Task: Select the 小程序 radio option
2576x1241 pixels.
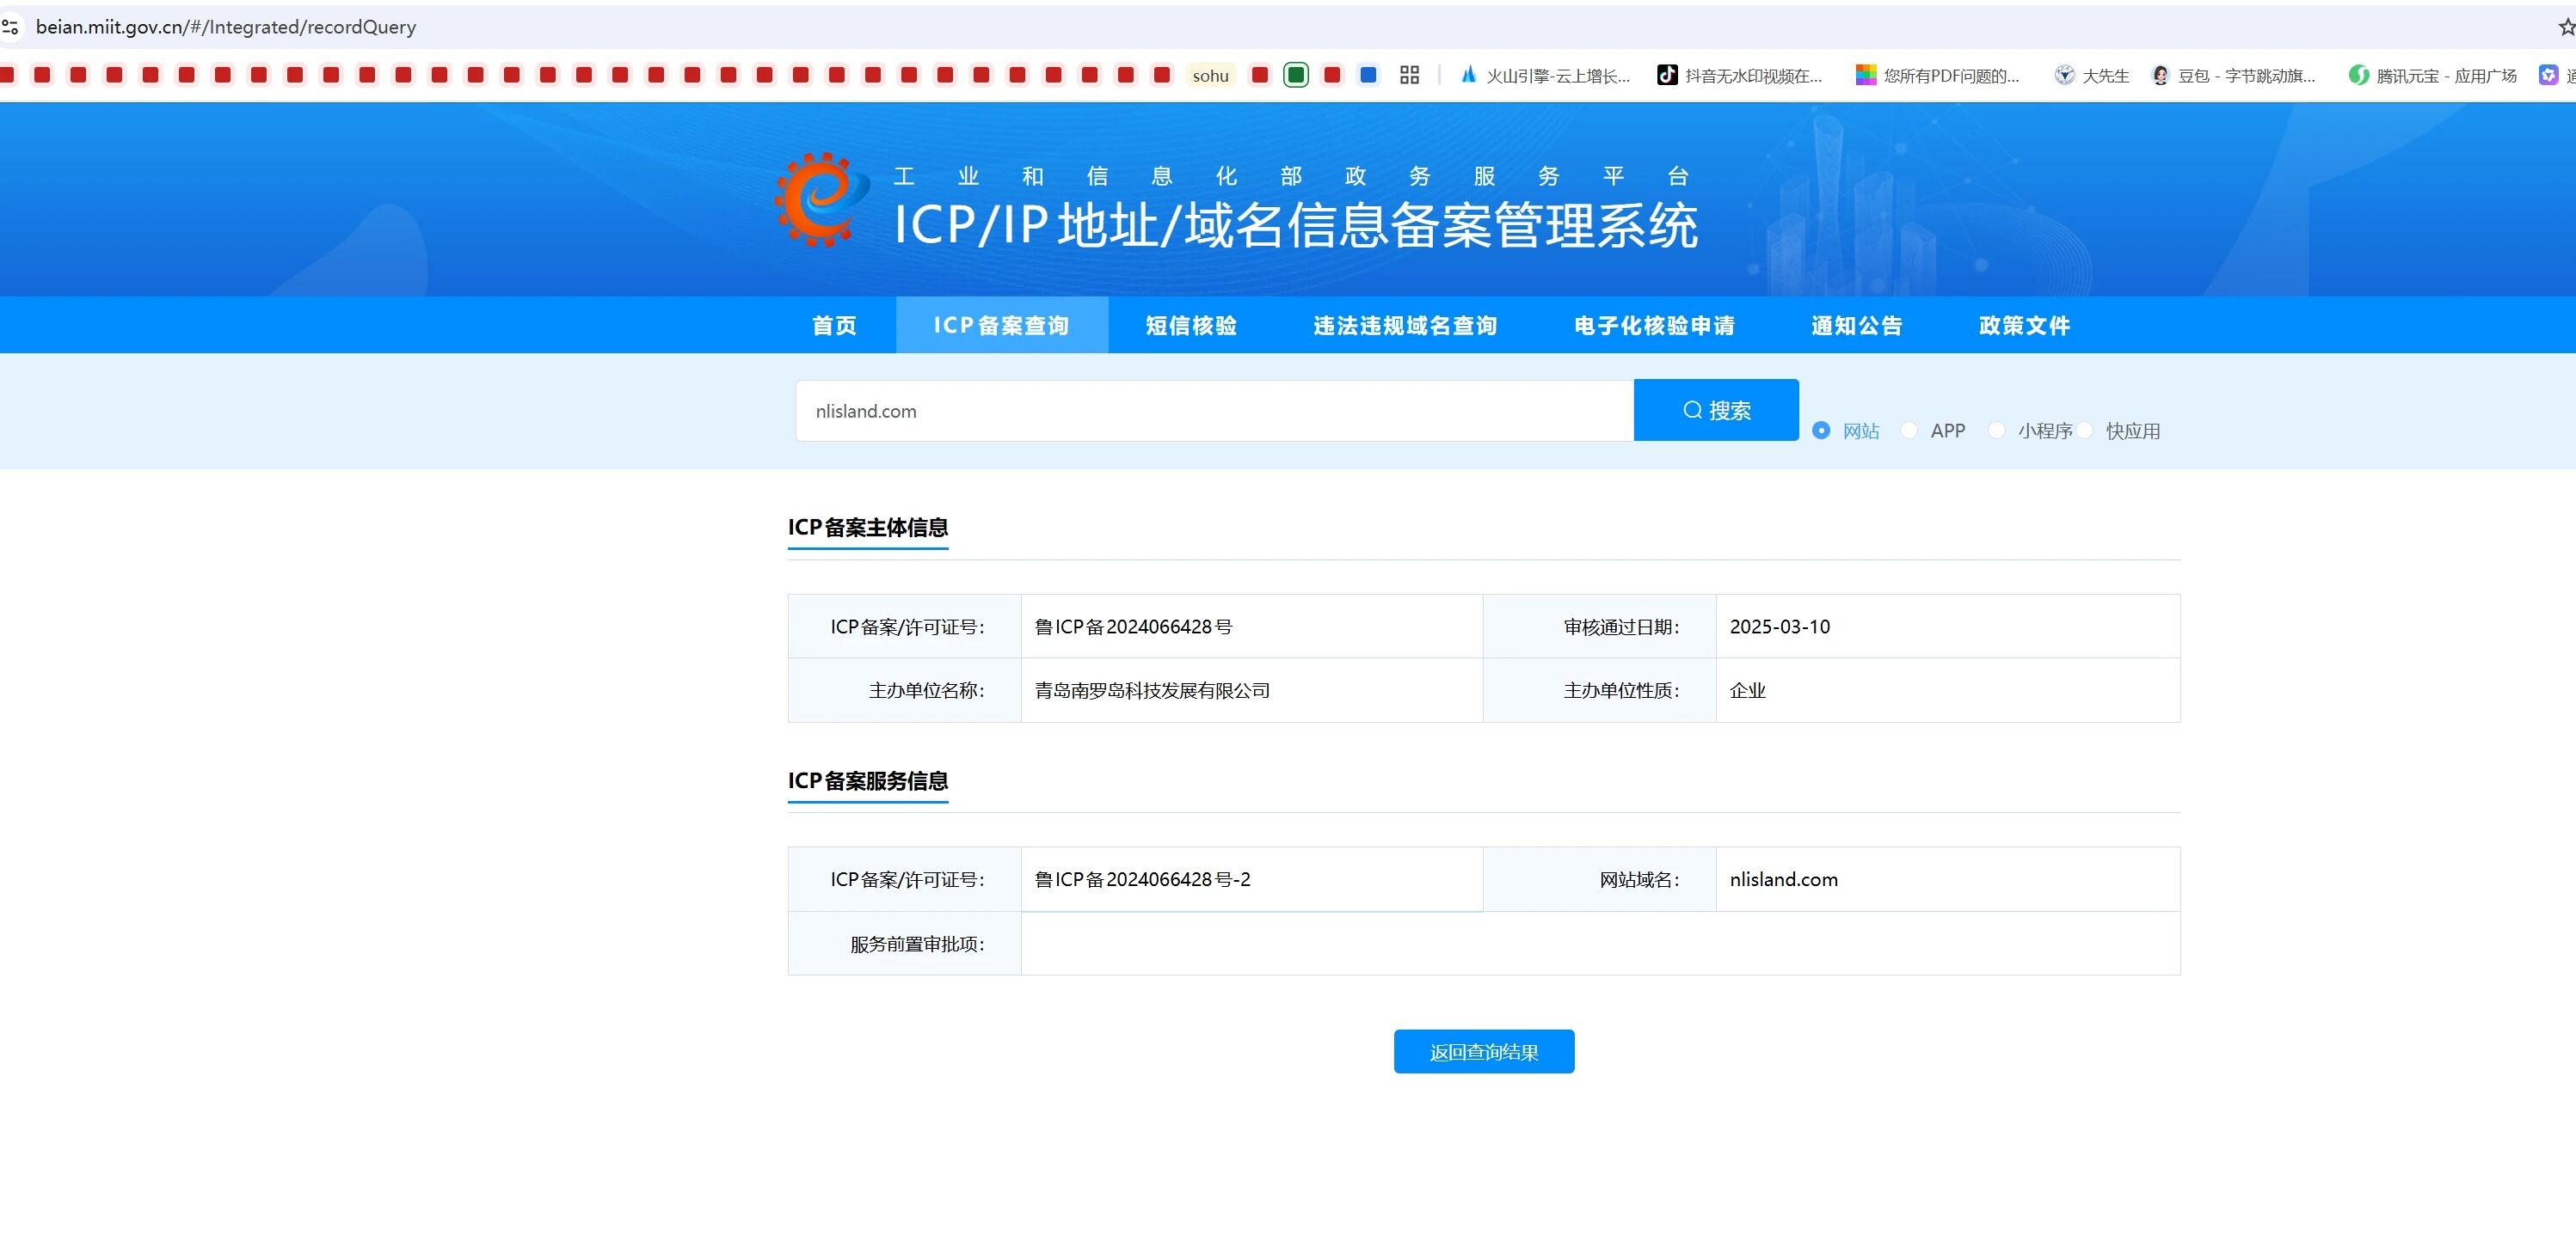Action: (1996, 431)
